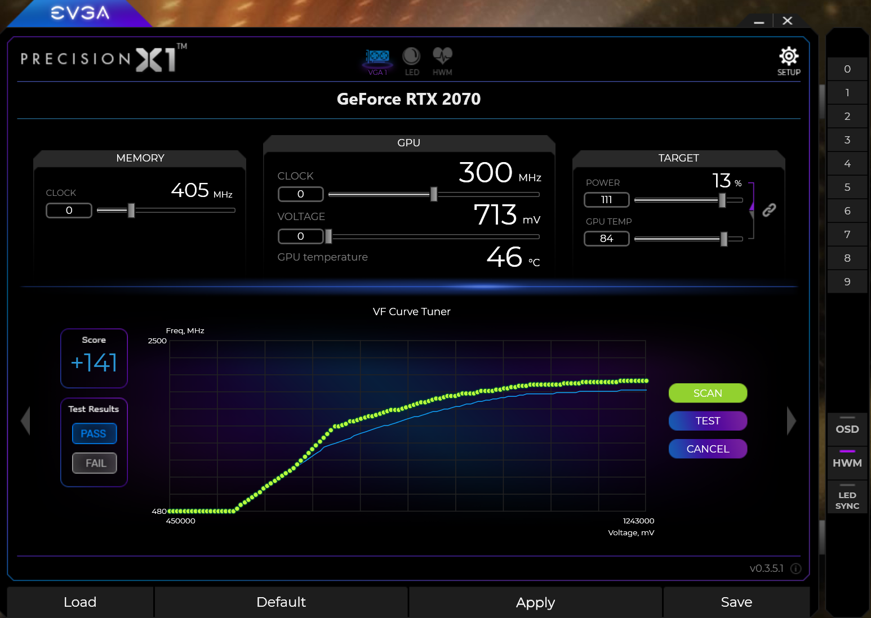Load a saved profile
871x618 pixels.
coord(80,602)
